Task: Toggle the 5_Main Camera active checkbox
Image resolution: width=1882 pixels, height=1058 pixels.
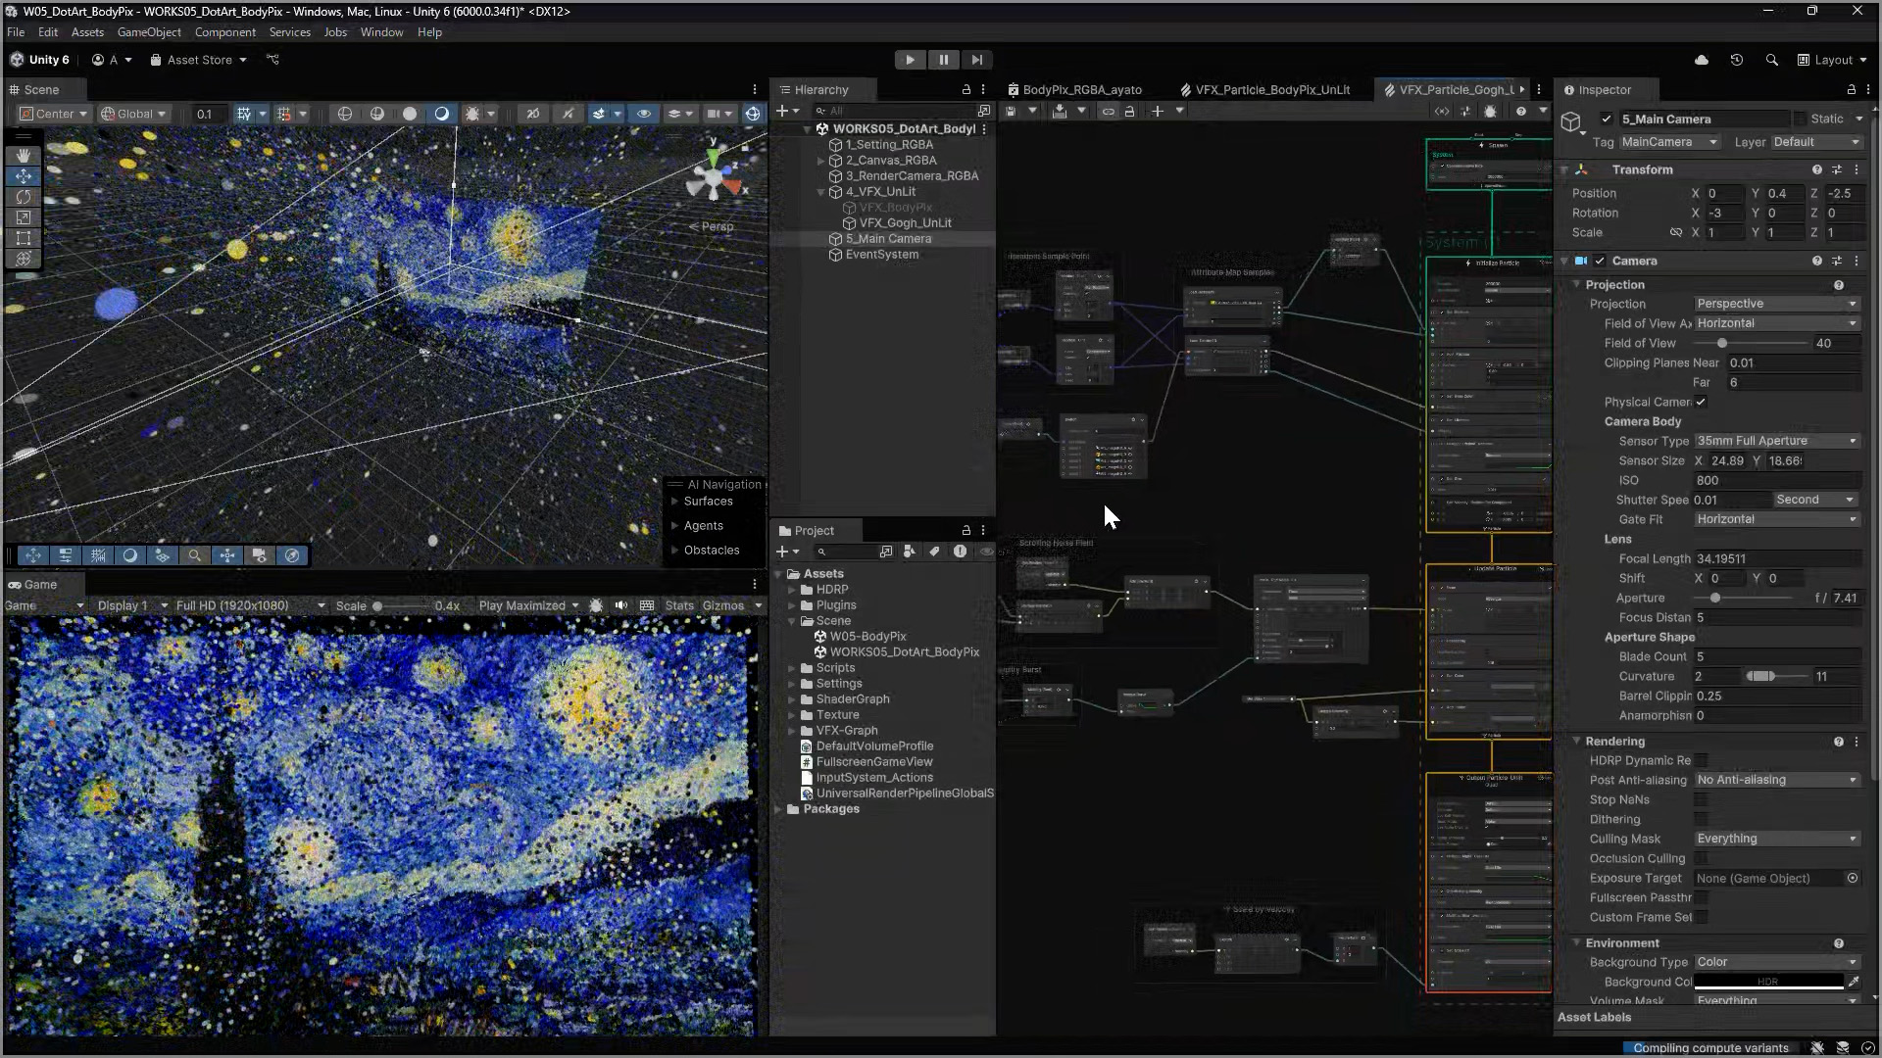Action: tap(1606, 119)
